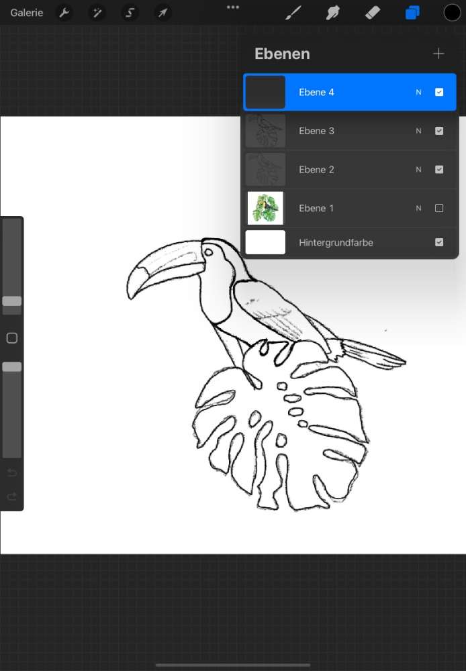Hide Ebene 4 using its checkbox
The width and height of the screenshot is (466, 671).
[x=439, y=92]
